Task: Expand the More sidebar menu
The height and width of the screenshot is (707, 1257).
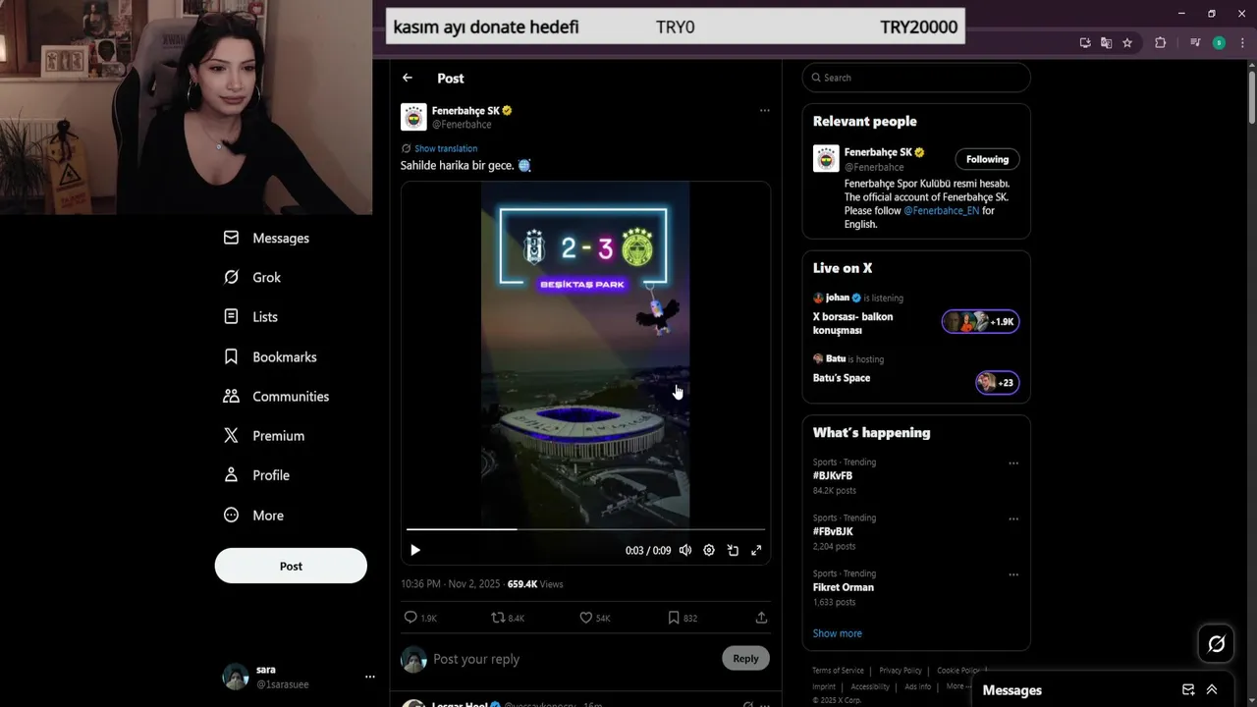Action: tap(253, 515)
